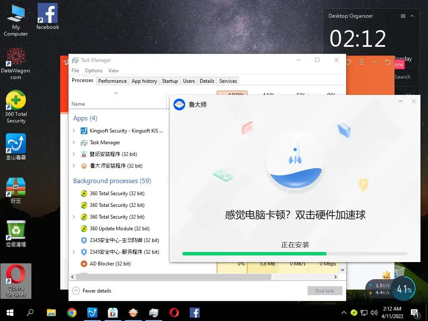Select 2345安全中心-主动防御 process

click(125, 240)
